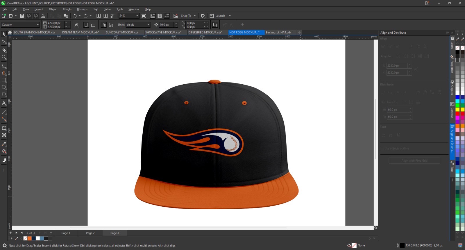Switch to the SUNCOAST MOCKUP.cdr tab
Viewport: 465px width, 250px height.
pyautogui.click(x=122, y=33)
